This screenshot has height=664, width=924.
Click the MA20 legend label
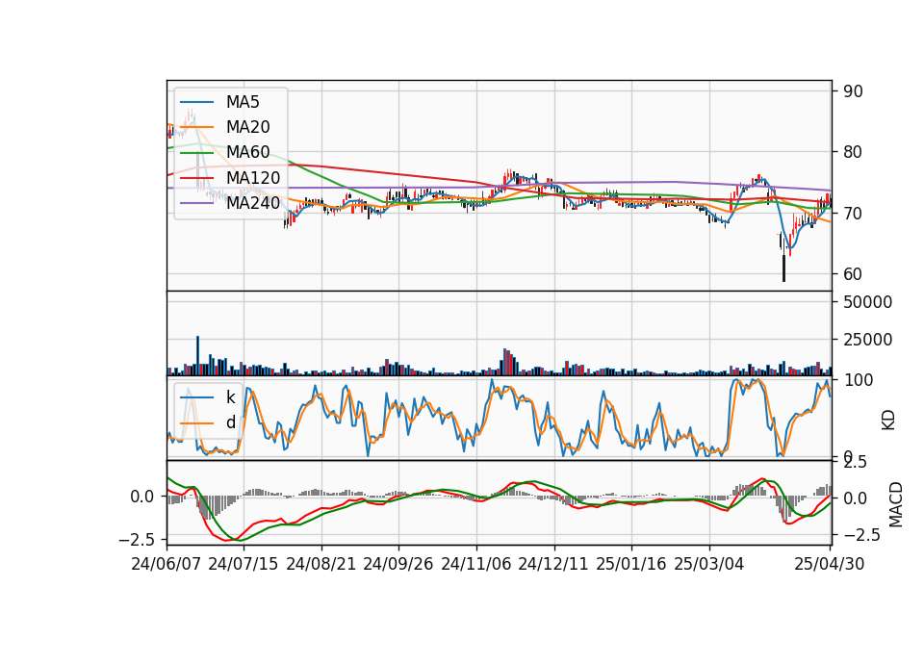click(x=248, y=127)
